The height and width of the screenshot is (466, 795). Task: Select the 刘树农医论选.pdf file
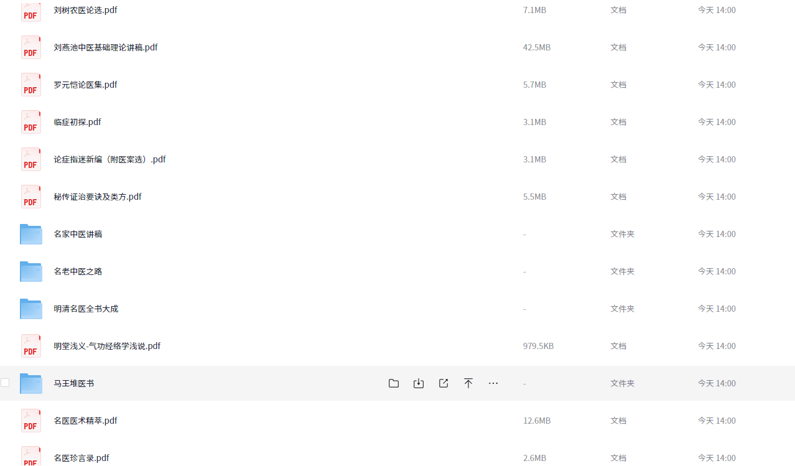coord(85,10)
